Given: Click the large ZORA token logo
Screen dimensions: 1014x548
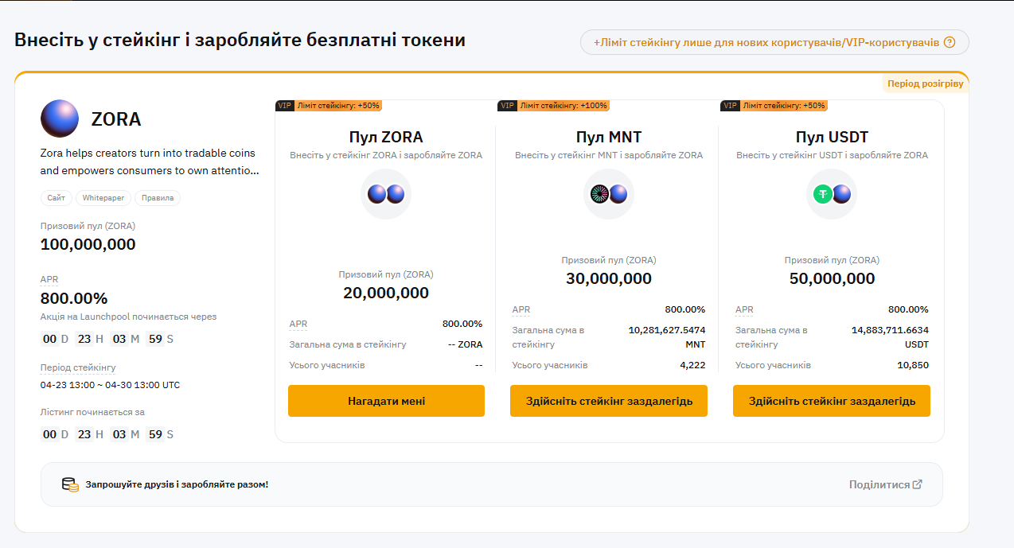Looking at the screenshot, I should pos(60,119).
